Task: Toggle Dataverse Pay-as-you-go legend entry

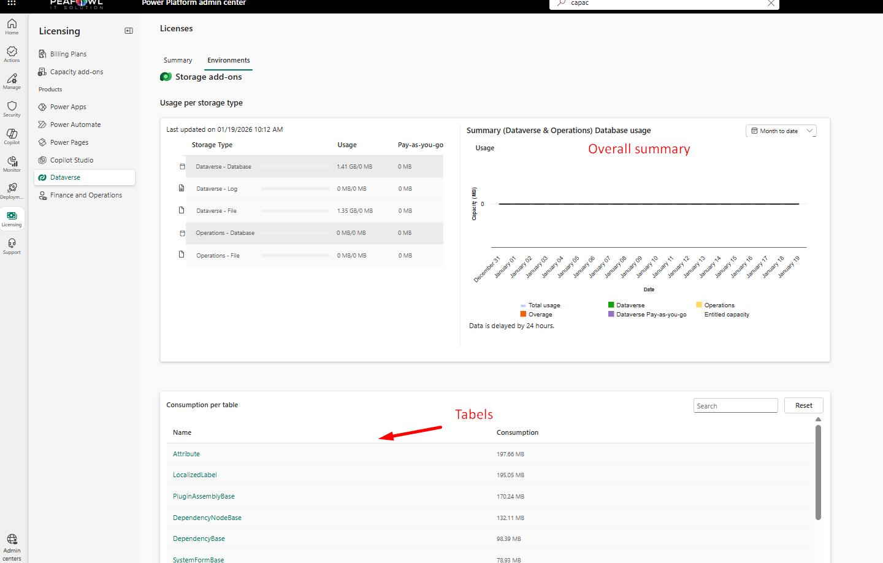Action: [647, 315]
